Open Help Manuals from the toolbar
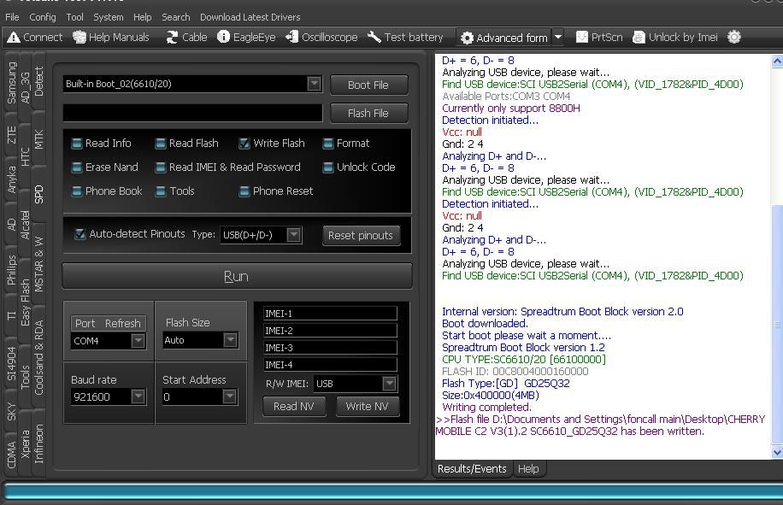This screenshot has width=783, height=505. pyautogui.click(x=111, y=38)
